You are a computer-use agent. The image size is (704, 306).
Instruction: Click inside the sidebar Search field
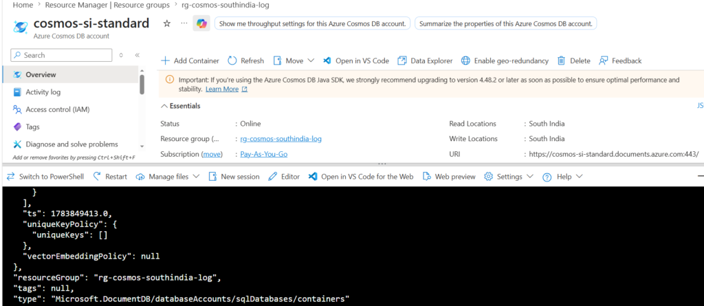click(61, 55)
